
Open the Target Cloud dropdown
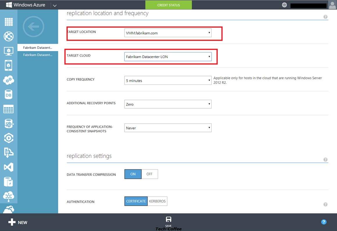coord(168,57)
